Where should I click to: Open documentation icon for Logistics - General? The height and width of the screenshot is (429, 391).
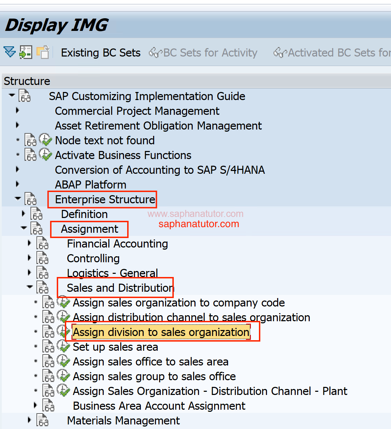point(42,272)
